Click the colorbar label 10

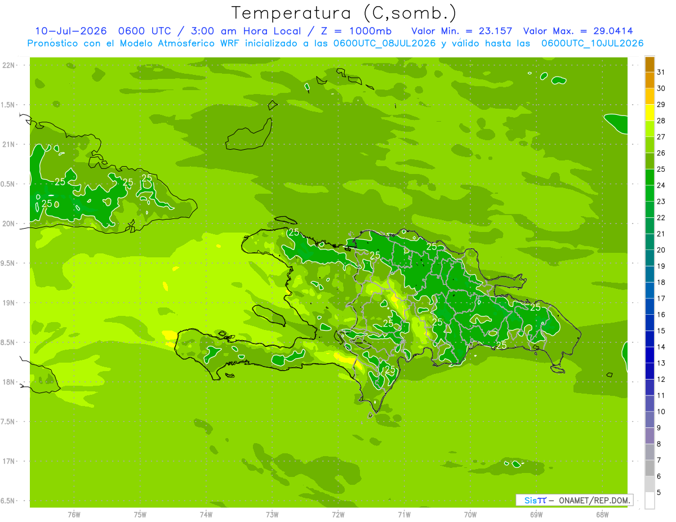[661, 412]
